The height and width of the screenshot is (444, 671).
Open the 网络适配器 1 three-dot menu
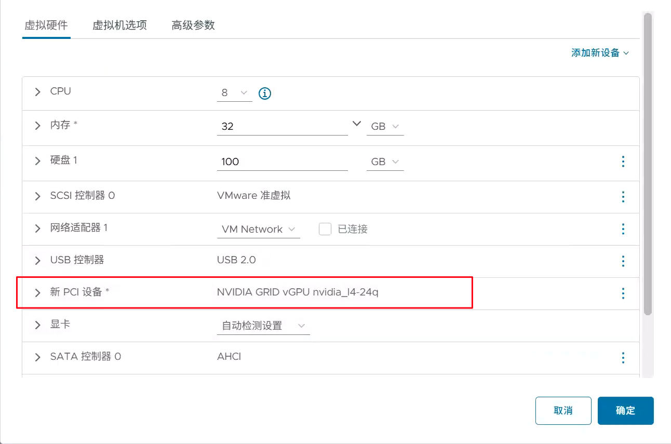point(623,229)
